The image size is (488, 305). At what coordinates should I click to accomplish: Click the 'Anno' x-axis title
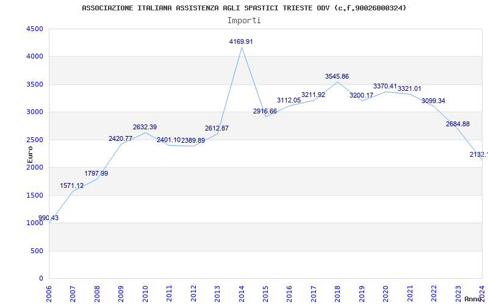473,299
